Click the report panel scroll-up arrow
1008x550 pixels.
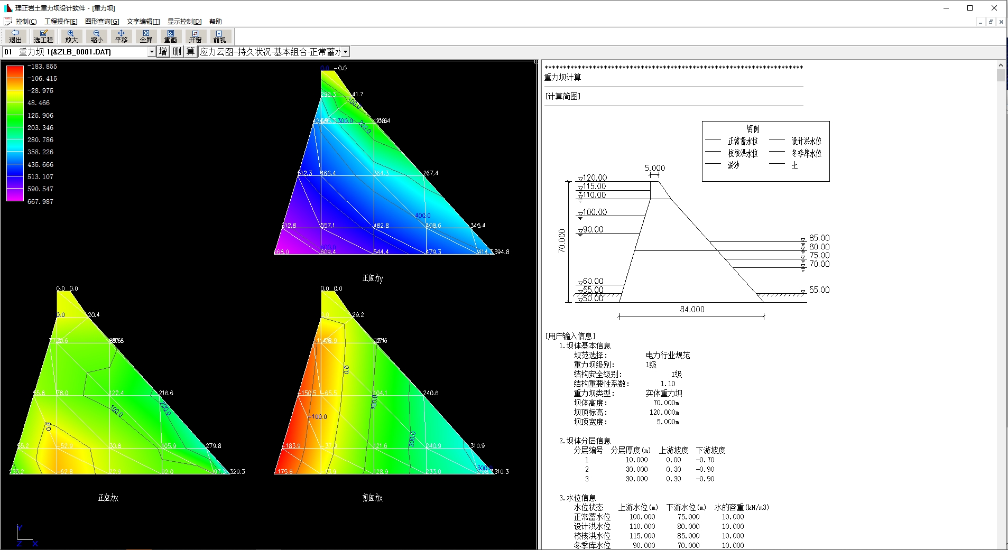coord(1001,65)
